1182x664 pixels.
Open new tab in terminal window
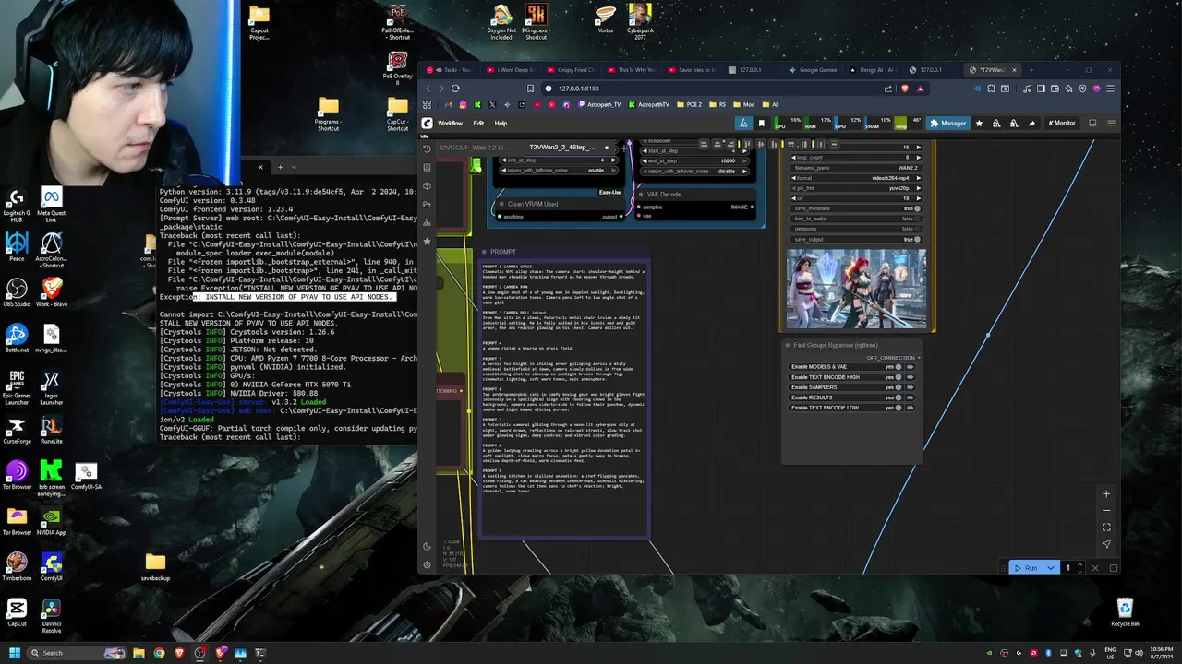click(x=281, y=167)
